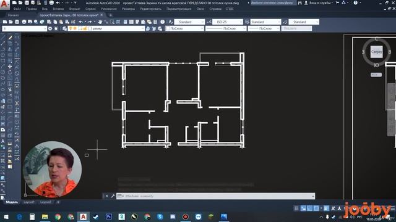
Task: Open workspace settings gear icon
Action: point(50,28)
